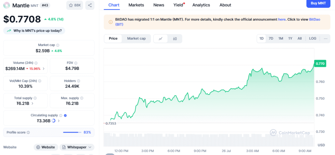Expand Volume (24h) details chevron
335x155 pixels.
pyautogui.click(x=44, y=69)
